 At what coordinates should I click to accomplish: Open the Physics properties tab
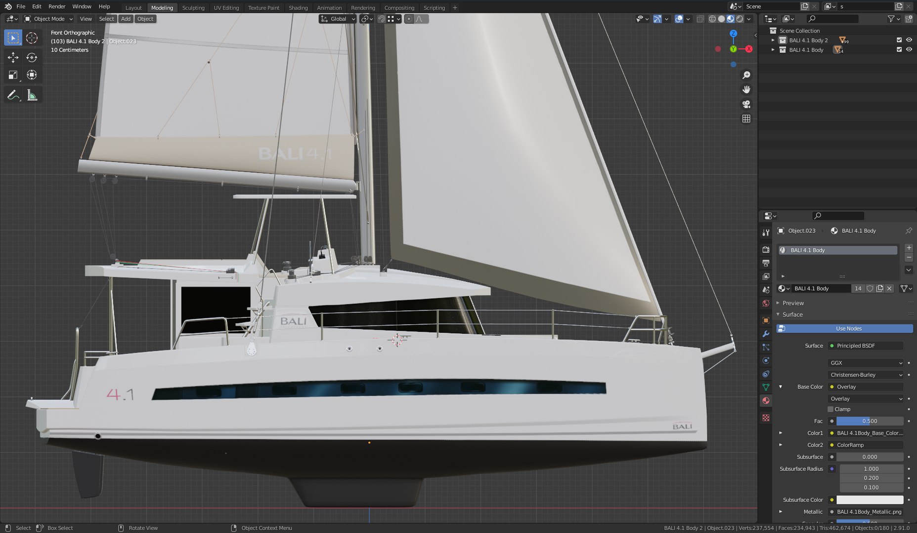point(766,360)
